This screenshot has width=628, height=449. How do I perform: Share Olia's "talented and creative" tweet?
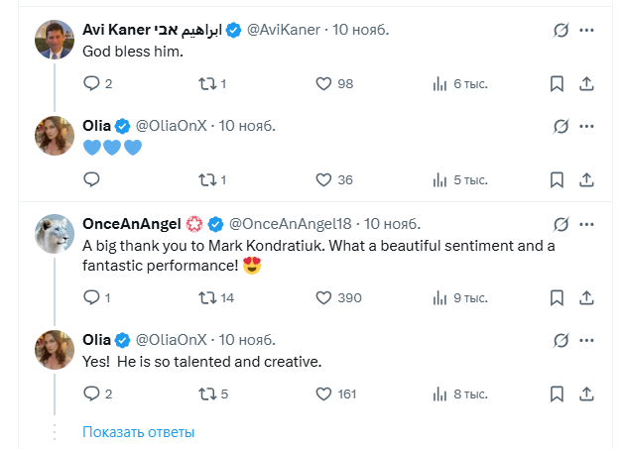[x=586, y=393]
